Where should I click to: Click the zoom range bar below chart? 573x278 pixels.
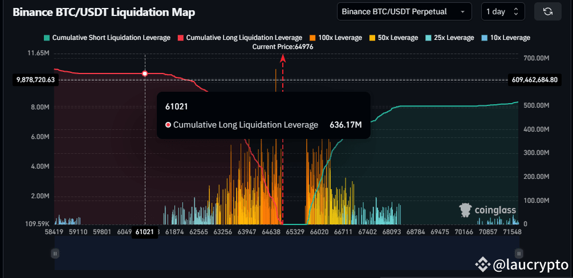pos(286,253)
